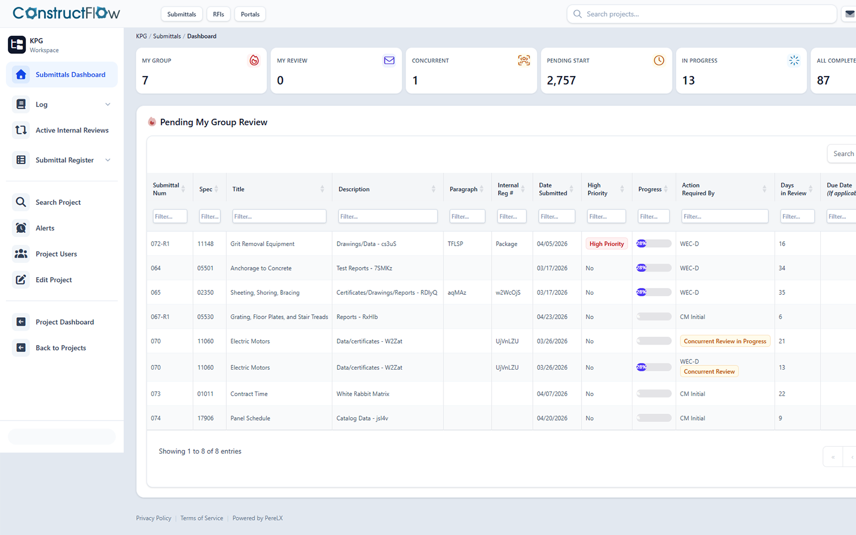Click the High Priority badge for 072-R1
Screen dimensions: 856x535
(x=607, y=244)
